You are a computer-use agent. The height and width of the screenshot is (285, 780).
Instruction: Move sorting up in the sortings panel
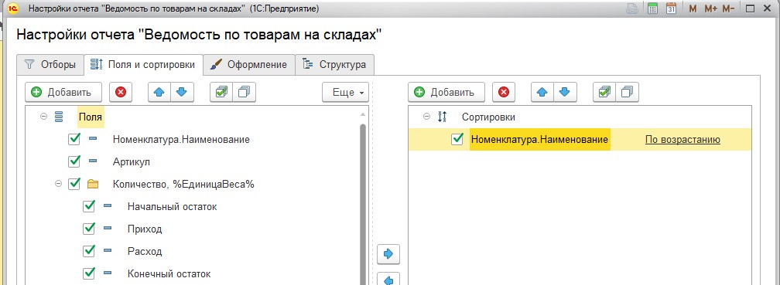pos(542,92)
